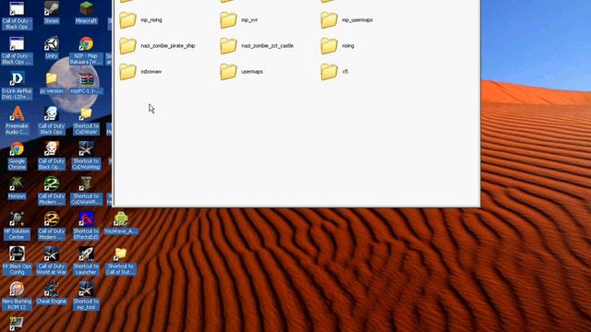Click the Shortcut to mp_tool icon
Screen dimensions: 591x332
point(86,296)
